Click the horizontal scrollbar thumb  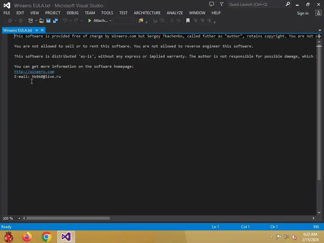[x=68, y=218]
